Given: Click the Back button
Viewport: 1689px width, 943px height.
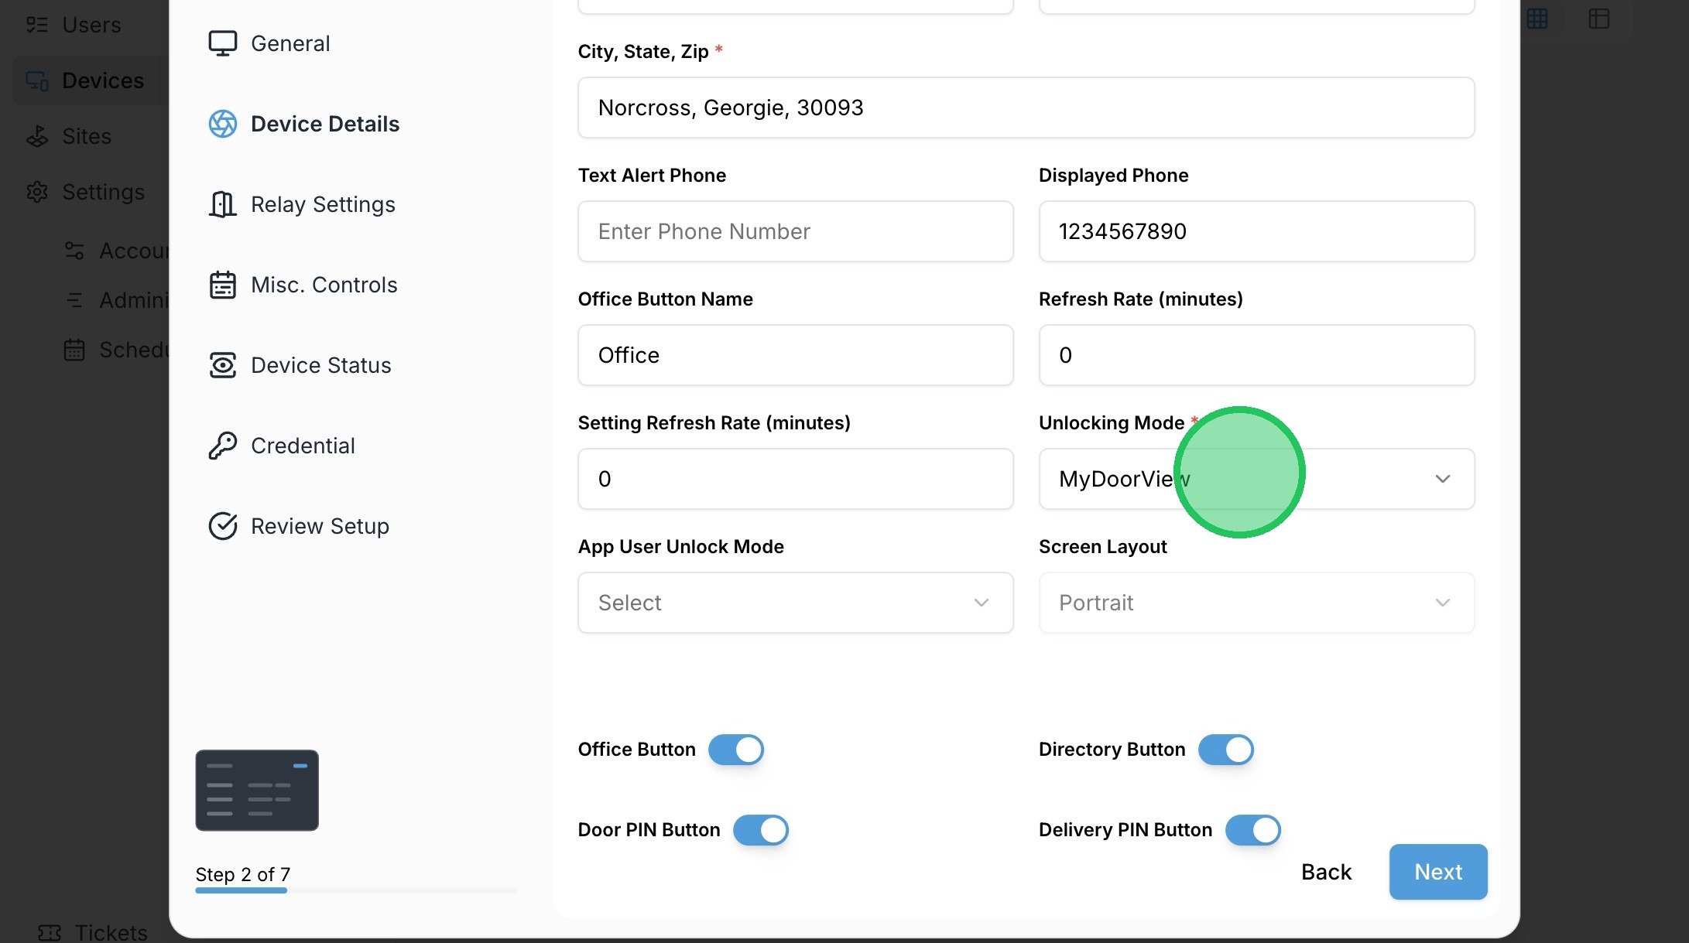Looking at the screenshot, I should tap(1326, 872).
